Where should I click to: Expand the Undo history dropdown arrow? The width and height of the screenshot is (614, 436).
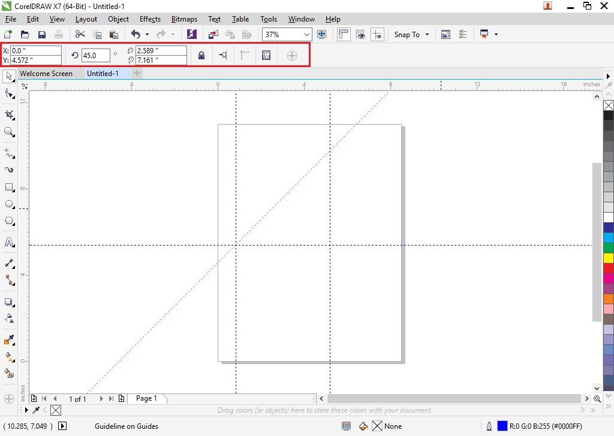pos(147,34)
